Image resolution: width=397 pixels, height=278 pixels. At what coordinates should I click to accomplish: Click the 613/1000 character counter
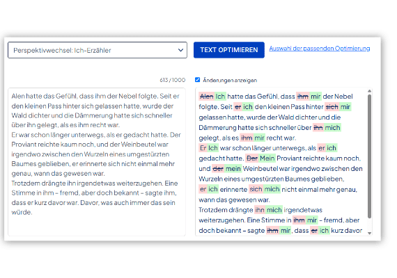click(x=173, y=80)
